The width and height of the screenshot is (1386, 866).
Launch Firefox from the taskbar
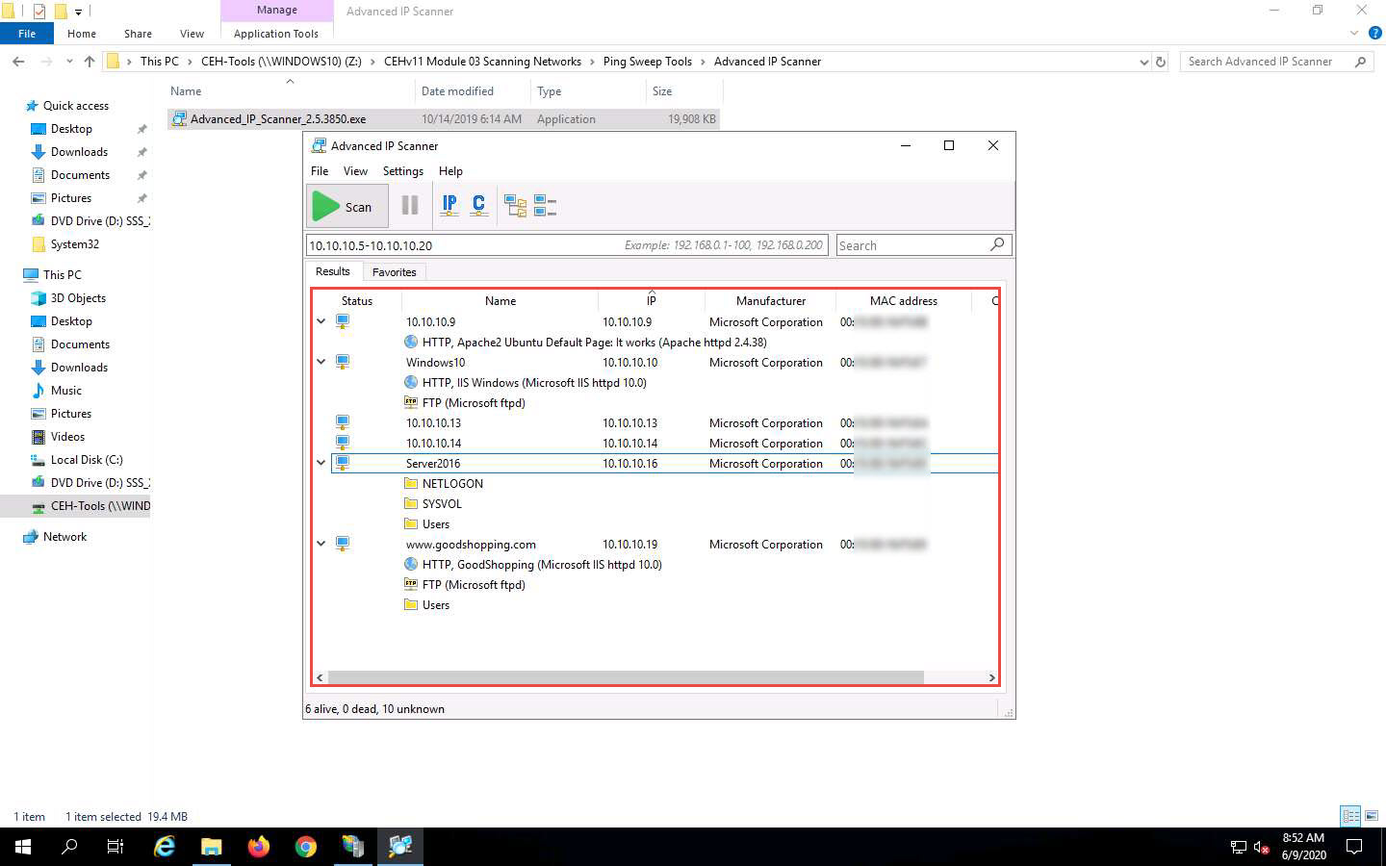(x=259, y=847)
